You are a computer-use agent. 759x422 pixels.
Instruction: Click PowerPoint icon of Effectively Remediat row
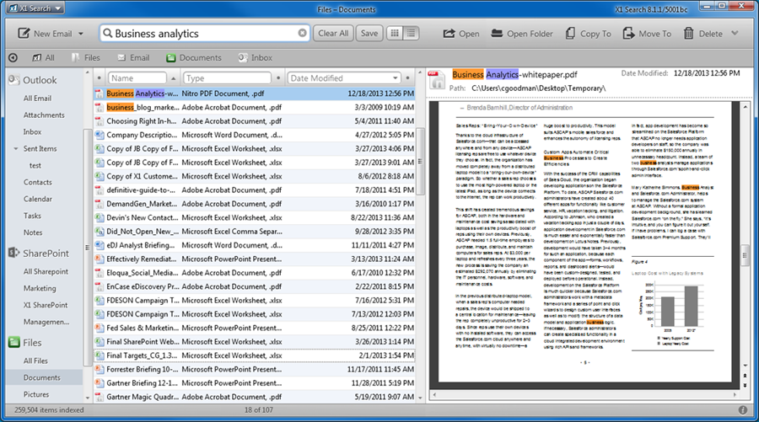point(100,259)
